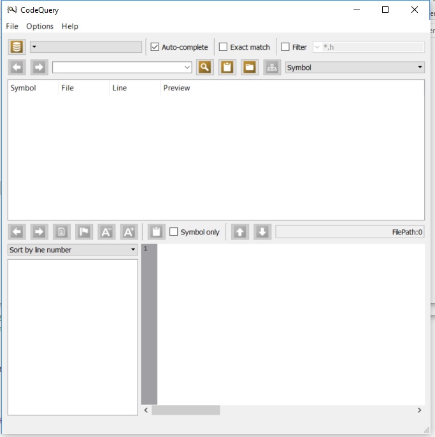This screenshot has height=437, width=435.
Task: Increase font size with A+ button
Action: [129, 232]
